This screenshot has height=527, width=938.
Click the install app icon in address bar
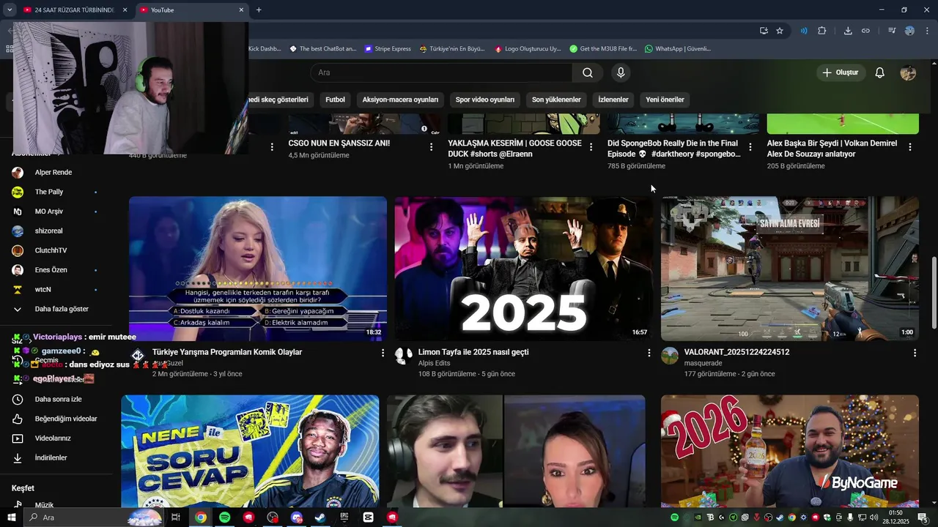(x=764, y=31)
